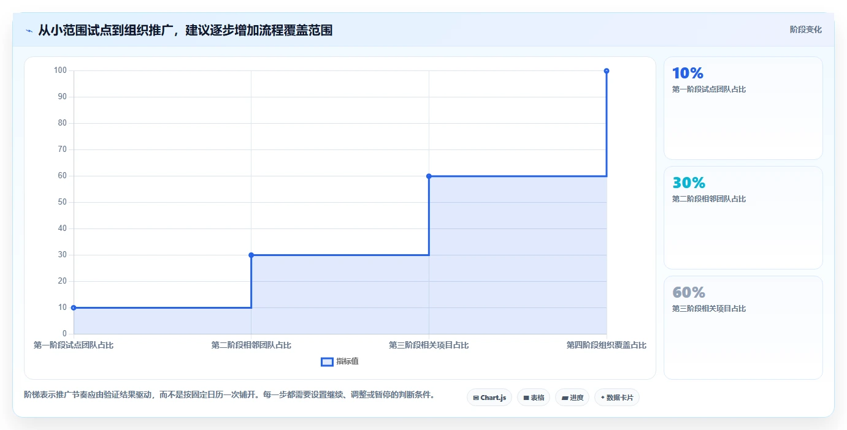Image resolution: width=847 pixels, height=430 pixels.
Task: Select the 表格 tag chip
Action: (x=534, y=398)
